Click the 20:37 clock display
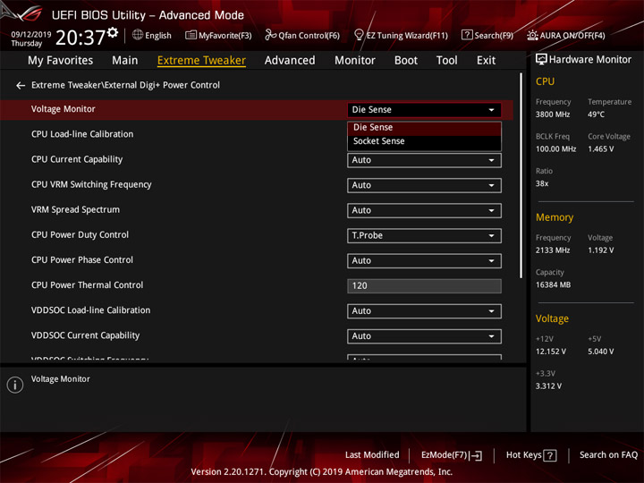Image resolution: width=644 pixels, height=483 pixels. [80, 38]
